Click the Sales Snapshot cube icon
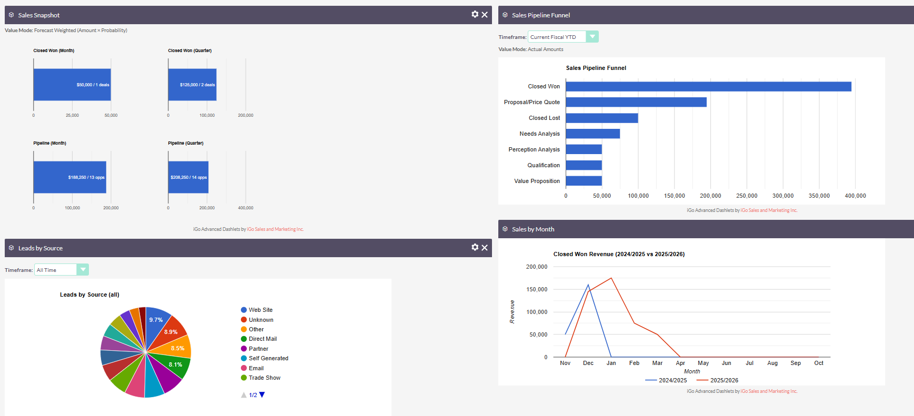914x416 pixels. 11,15
